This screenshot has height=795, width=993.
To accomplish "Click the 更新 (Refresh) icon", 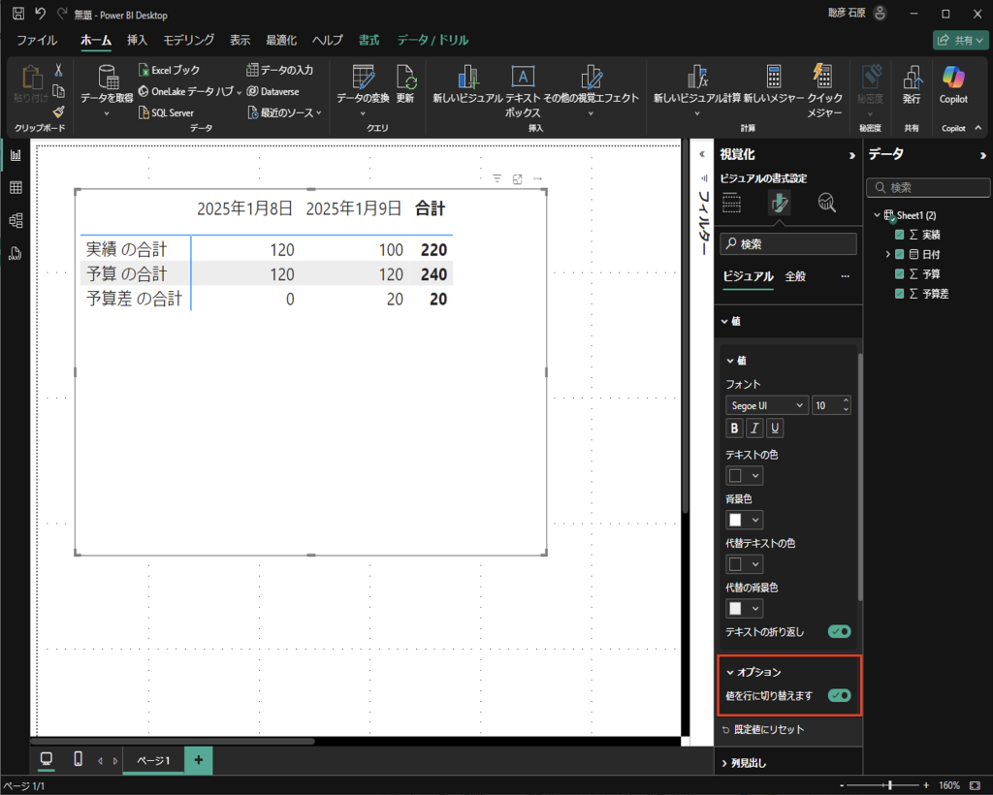I will [405, 82].
